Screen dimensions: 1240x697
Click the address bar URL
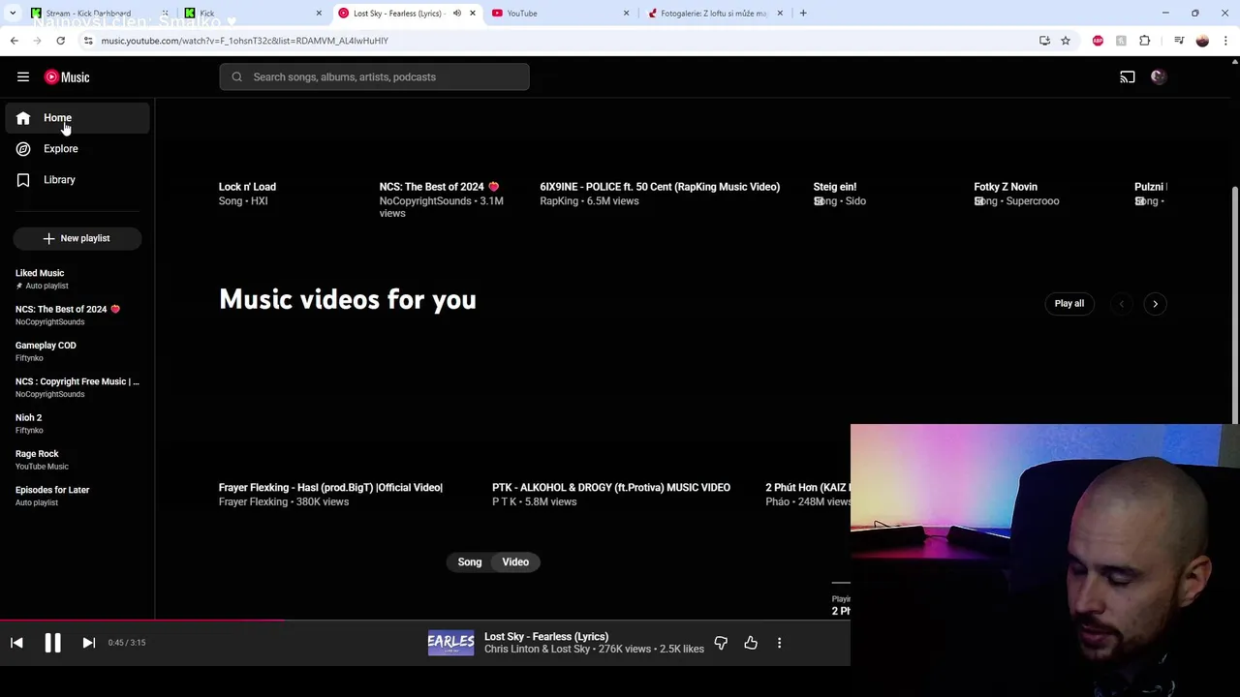(x=244, y=41)
